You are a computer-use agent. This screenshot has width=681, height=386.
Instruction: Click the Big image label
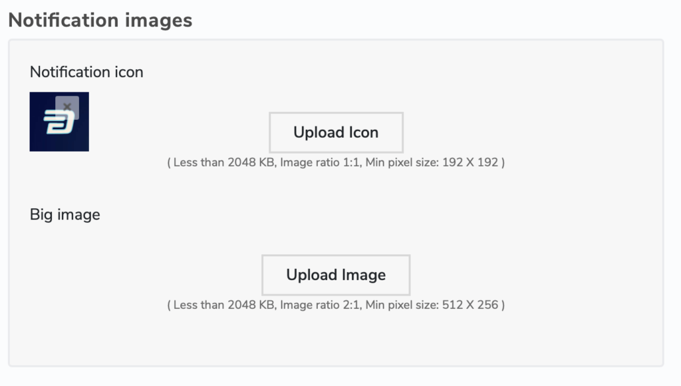pos(65,214)
